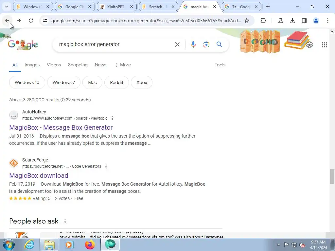Expand the More search filters menu
335x251 pixels.
pos(123,65)
